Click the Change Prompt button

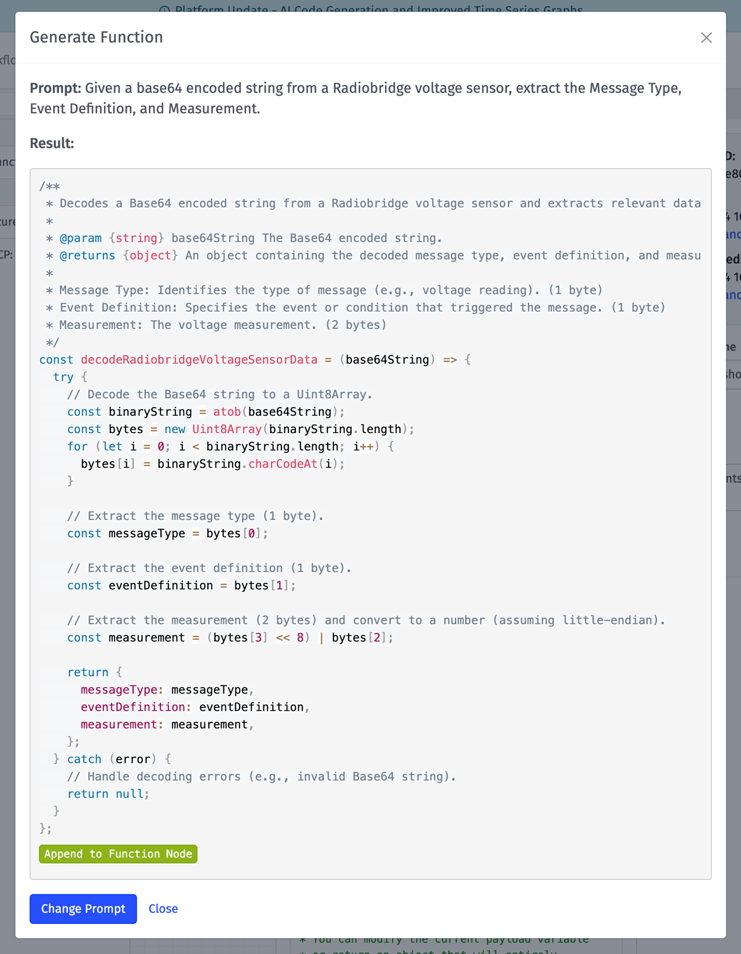[83, 909]
